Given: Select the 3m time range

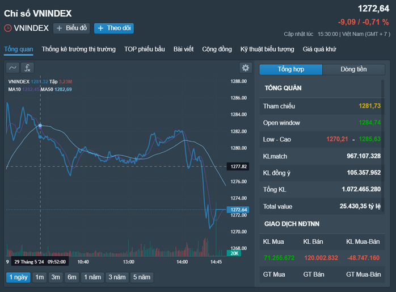Looking at the screenshot, I should click(x=56, y=277).
